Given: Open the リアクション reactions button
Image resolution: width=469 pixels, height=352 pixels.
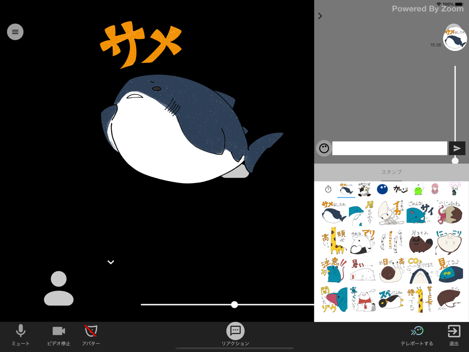Looking at the screenshot, I should (x=235, y=334).
